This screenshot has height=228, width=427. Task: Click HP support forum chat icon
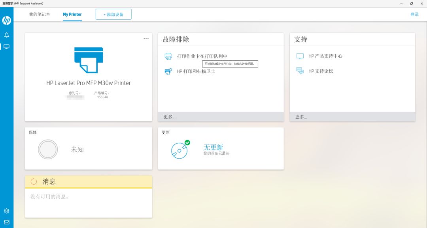[300, 71]
